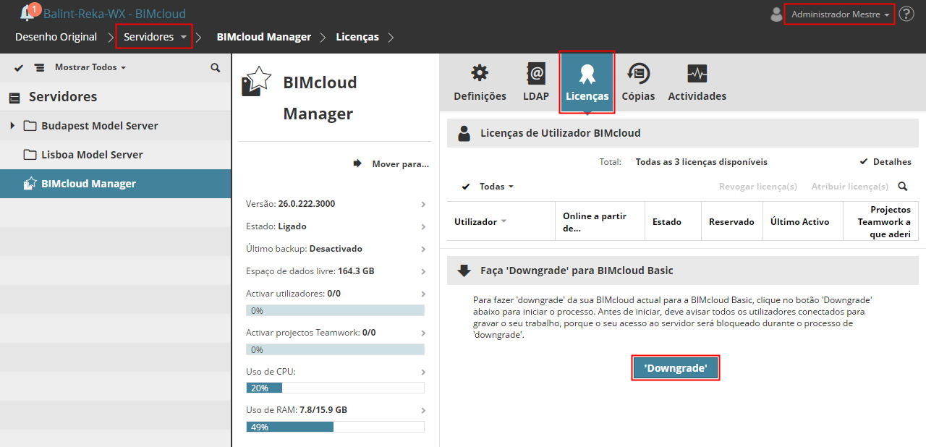Open Actividades pulse monitor icon
926x447 pixels.
coord(697,73)
